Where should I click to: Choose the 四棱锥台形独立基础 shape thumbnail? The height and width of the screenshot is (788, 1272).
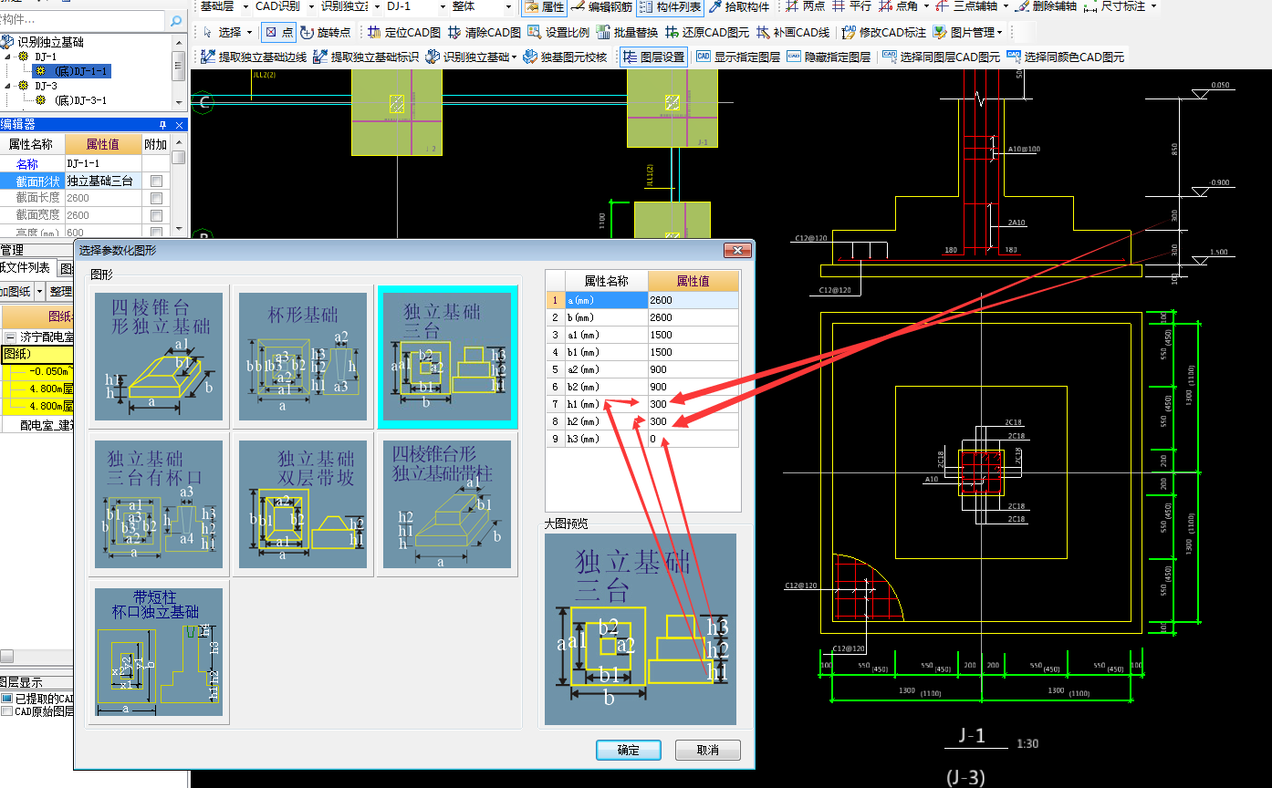click(159, 357)
